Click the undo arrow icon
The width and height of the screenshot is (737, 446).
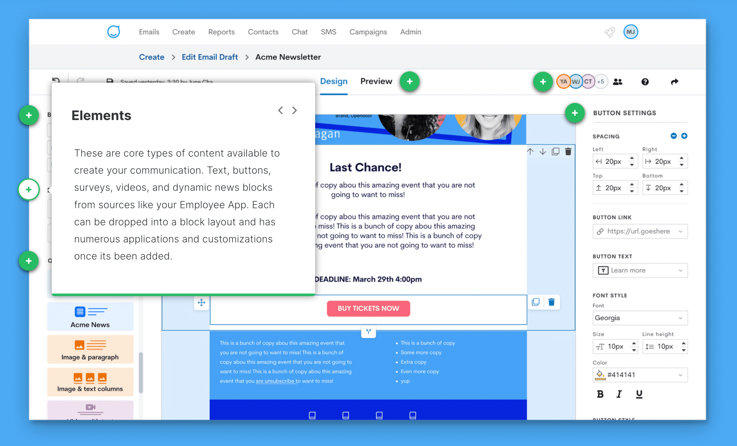pyautogui.click(x=56, y=80)
